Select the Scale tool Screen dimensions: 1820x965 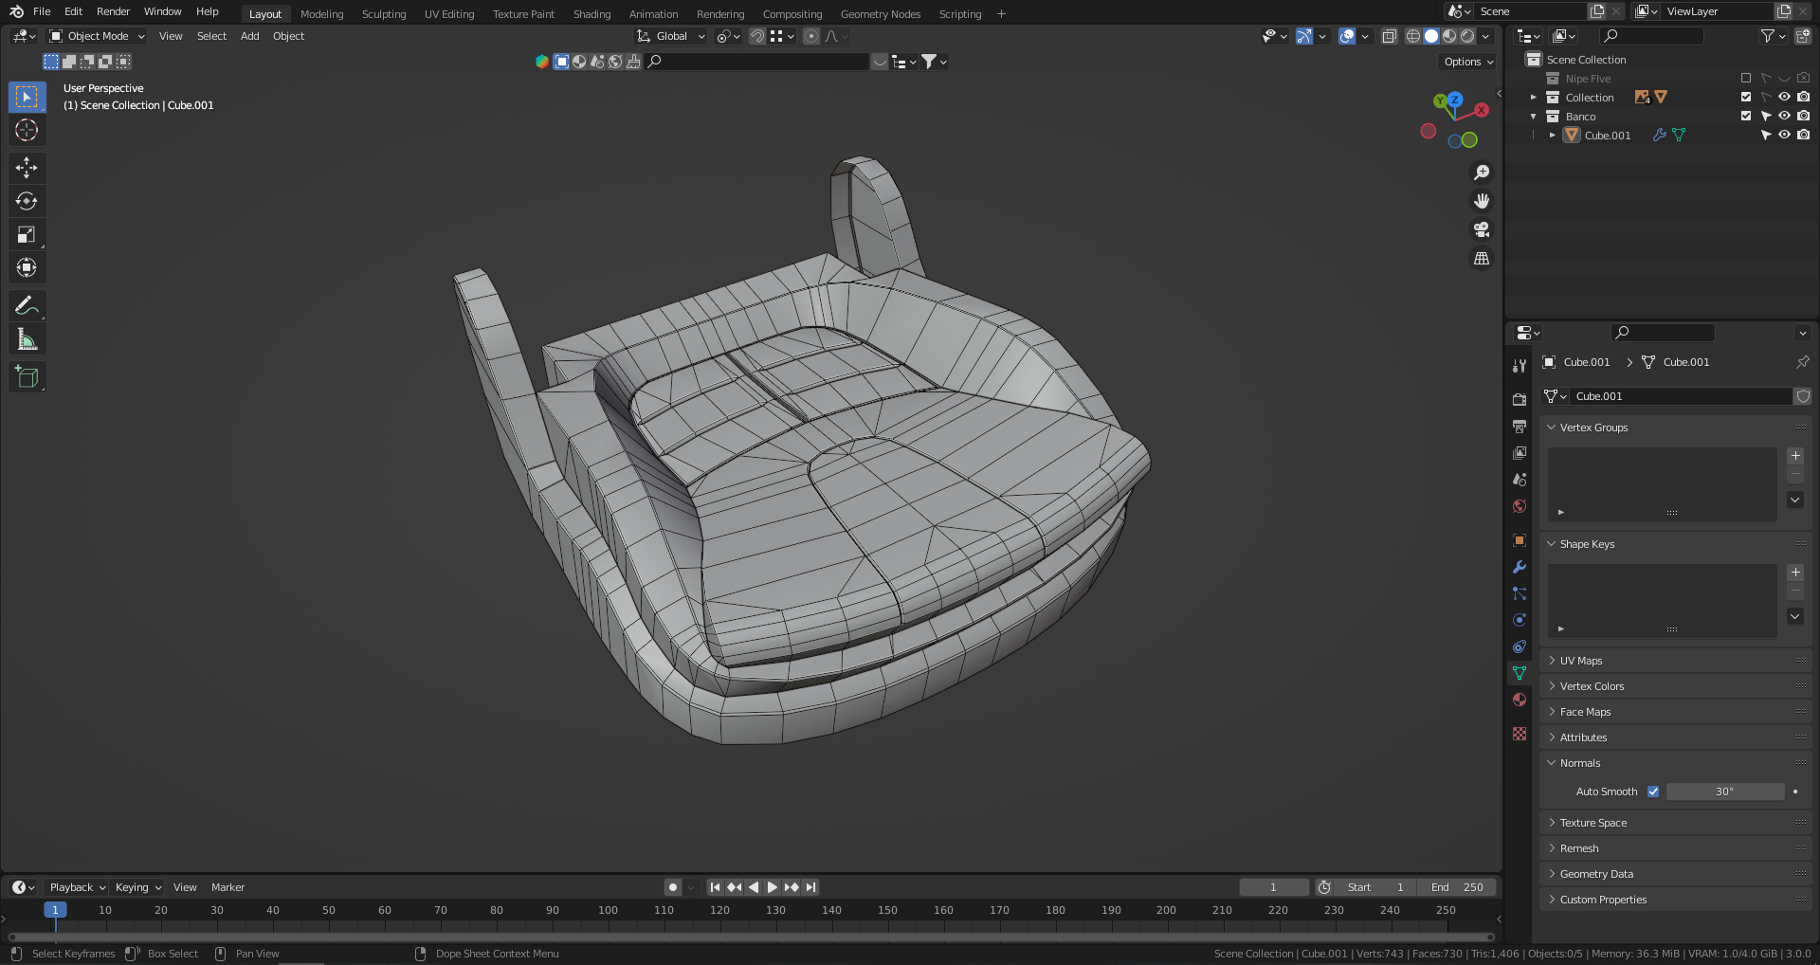click(27, 234)
